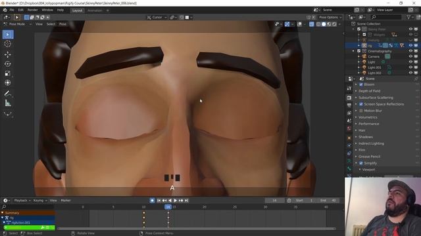Open the Playback dropdown in timeline
The image size is (421, 236).
[x=22, y=201]
